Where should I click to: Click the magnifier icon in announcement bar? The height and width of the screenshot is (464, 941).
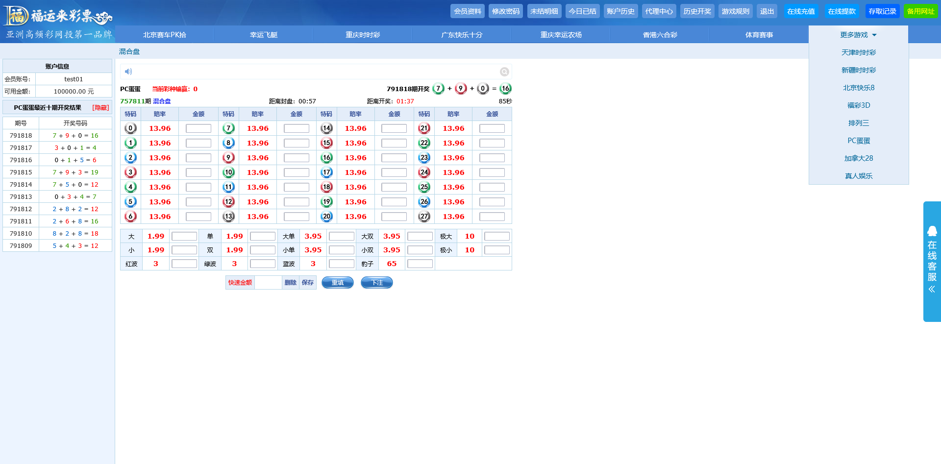(x=504, y=72)
